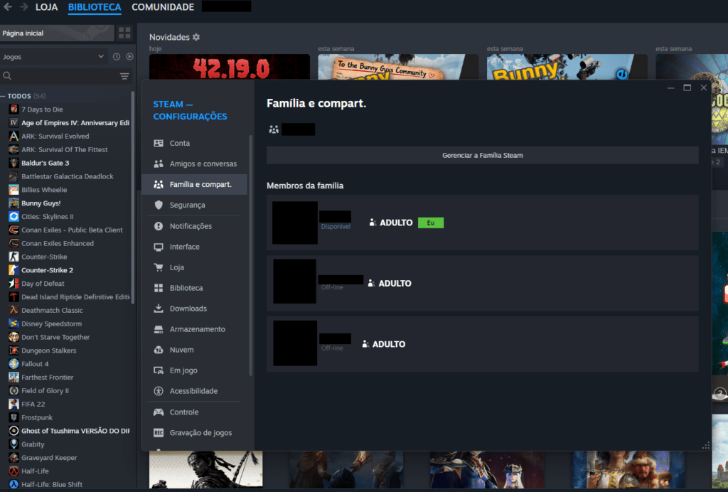The width and height of the screenshot is (728, 492).
Task: Open Bunny Guys Community news thumbnail
Action: tap(398, 67)
